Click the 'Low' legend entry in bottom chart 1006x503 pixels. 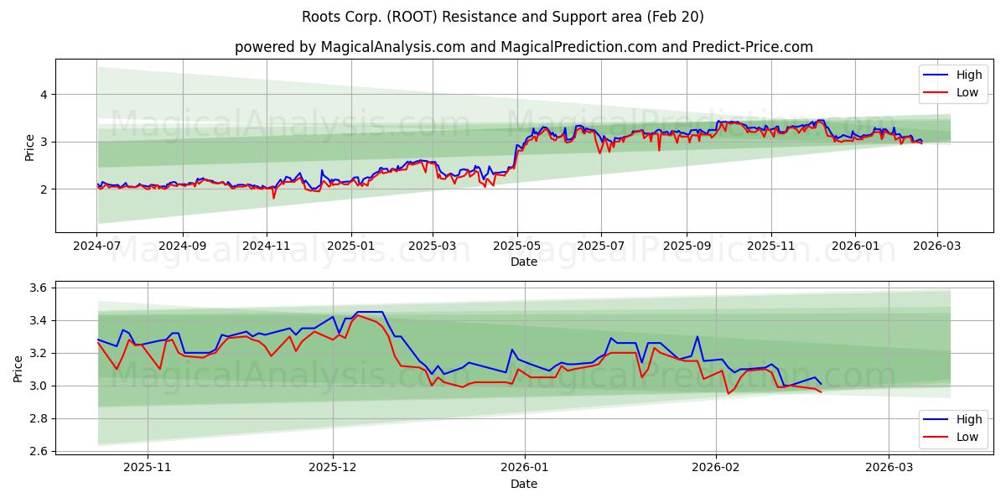tap(952, 437)
